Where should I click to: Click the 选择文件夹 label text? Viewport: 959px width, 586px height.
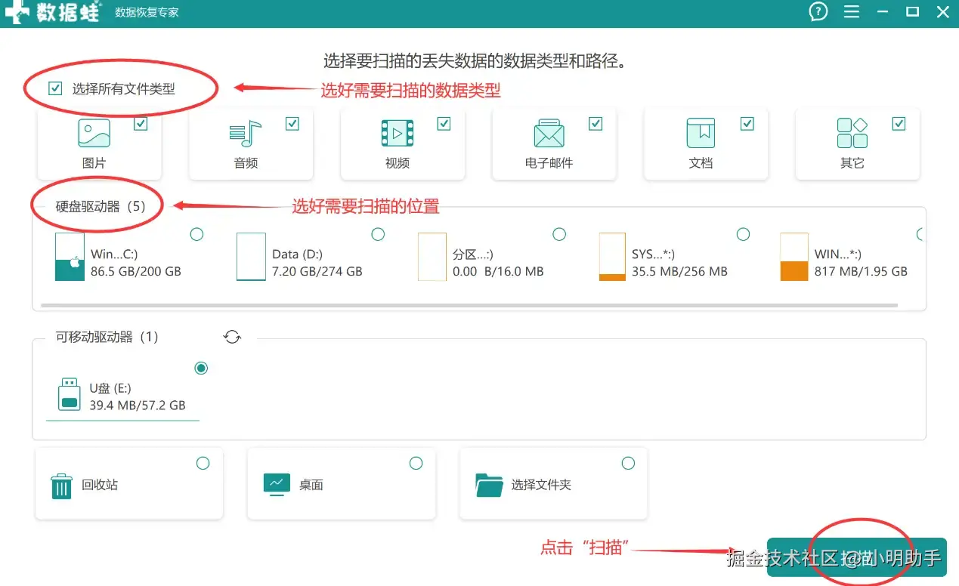(541, 485)
